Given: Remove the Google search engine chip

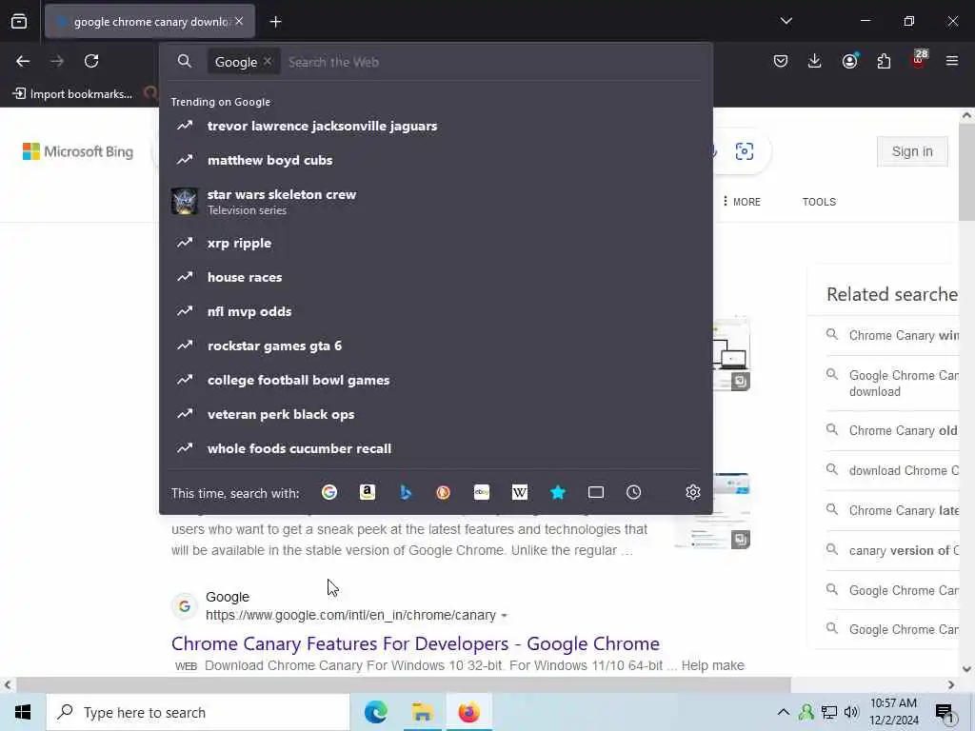Looking at the screenshot, I should tap(268, 62).
